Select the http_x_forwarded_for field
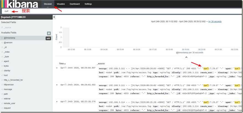This screenshot has height=113, width=243. pos(13,80)
